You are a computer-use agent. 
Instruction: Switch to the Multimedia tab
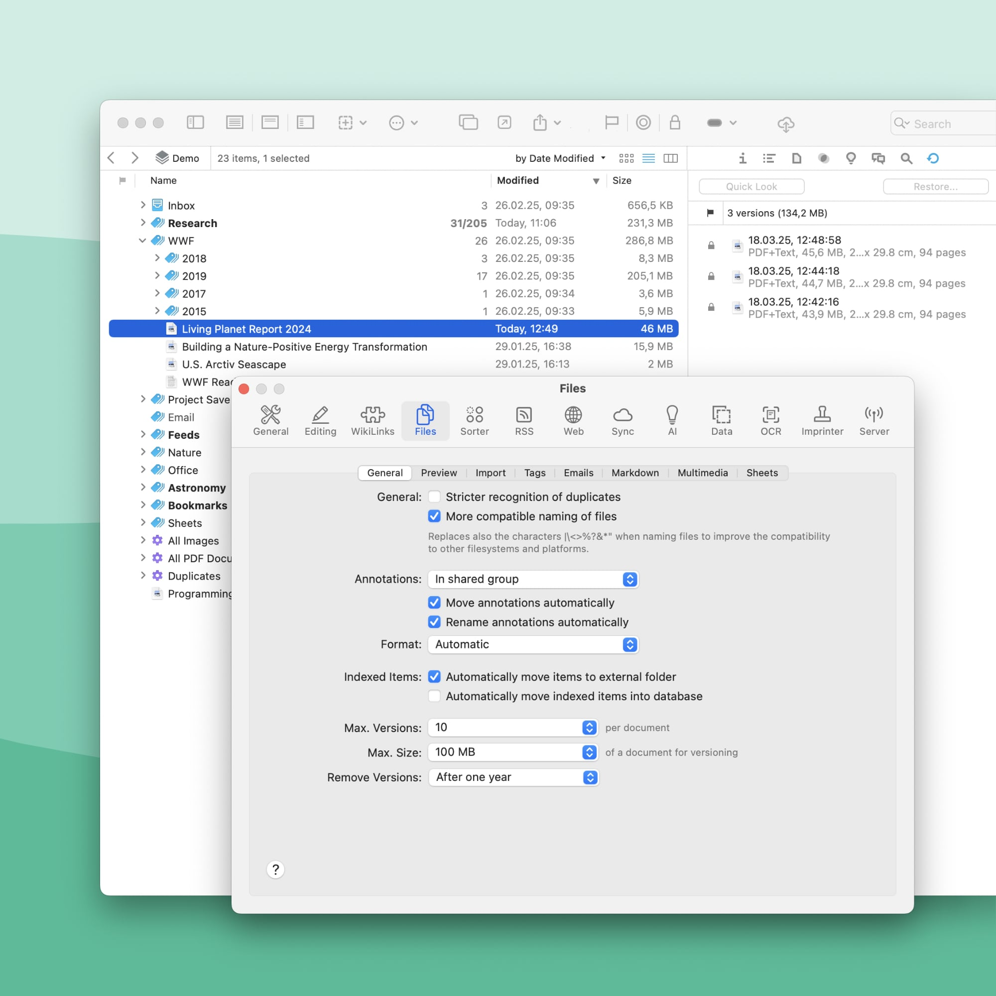(x=703, y=473)
